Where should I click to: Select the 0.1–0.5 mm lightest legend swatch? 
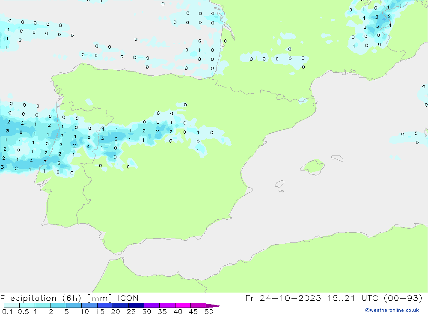point(12,305)
